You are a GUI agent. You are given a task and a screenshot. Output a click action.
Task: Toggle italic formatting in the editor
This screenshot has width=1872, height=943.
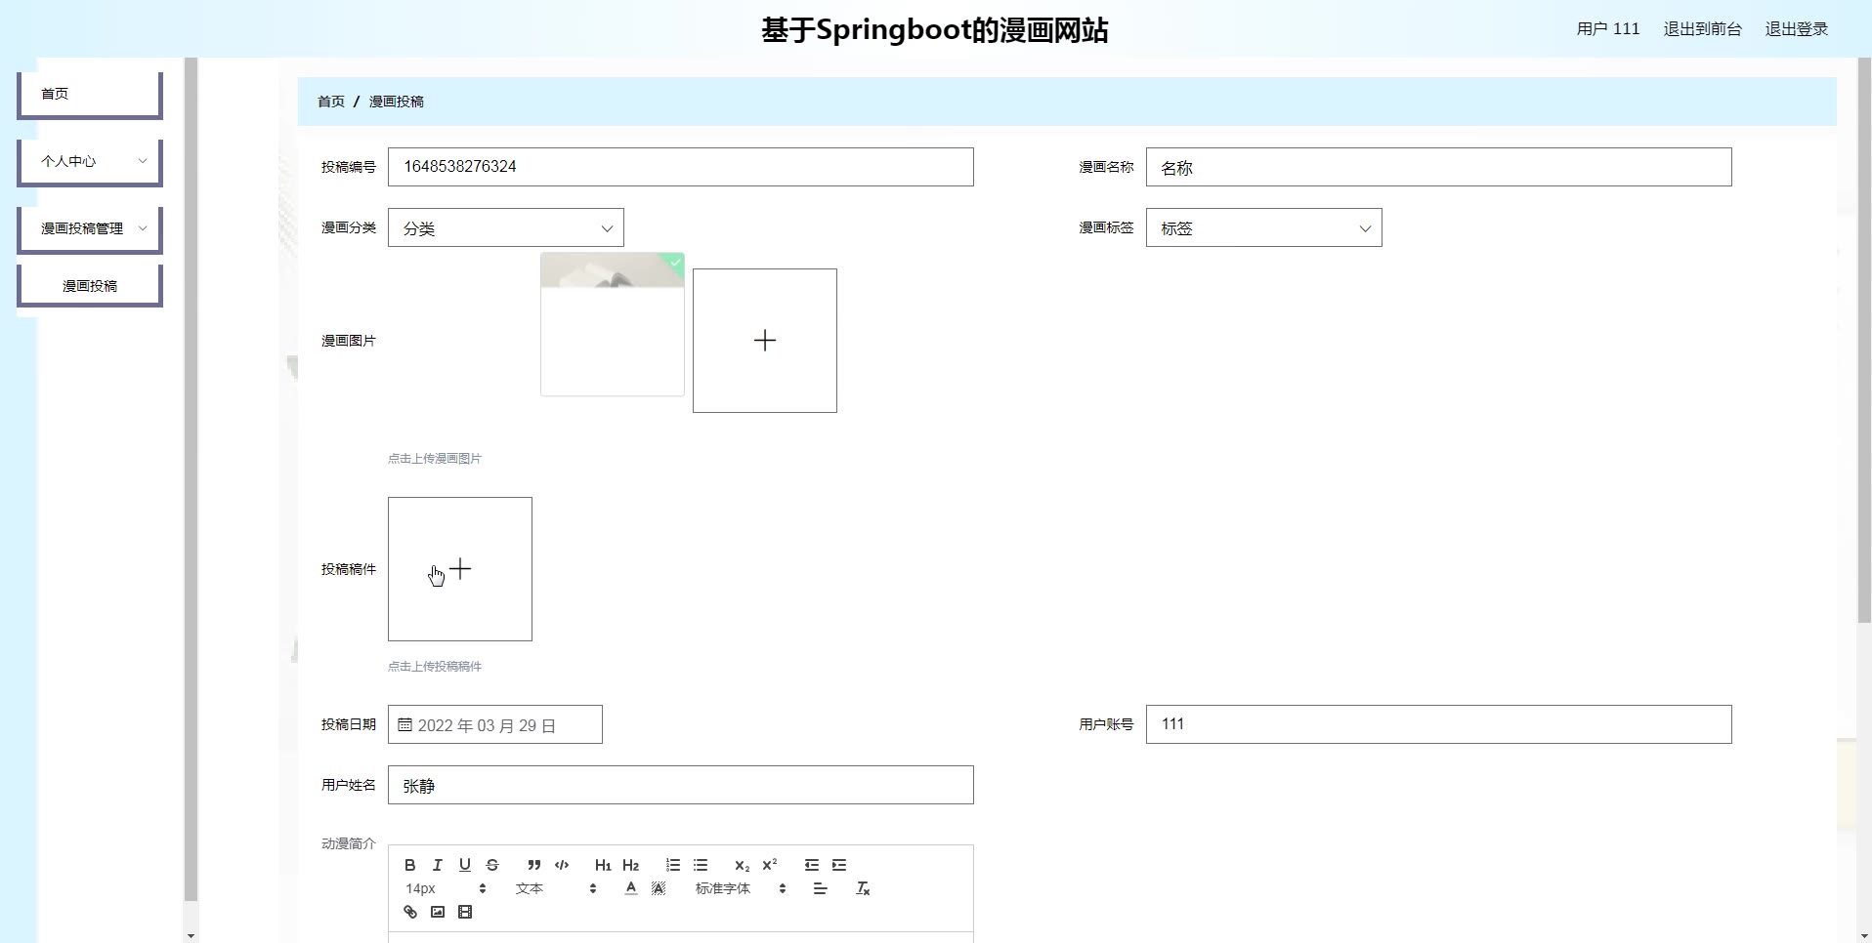[438, 865]
